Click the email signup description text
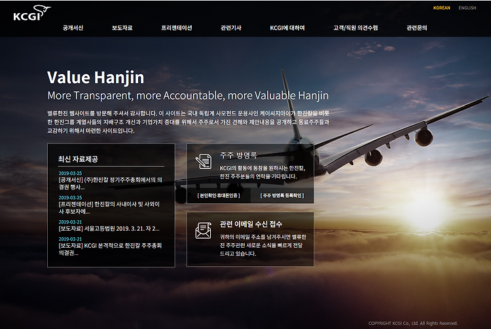Image resolution: width=491 pixels, height=329 pixels. coord(263,245)
